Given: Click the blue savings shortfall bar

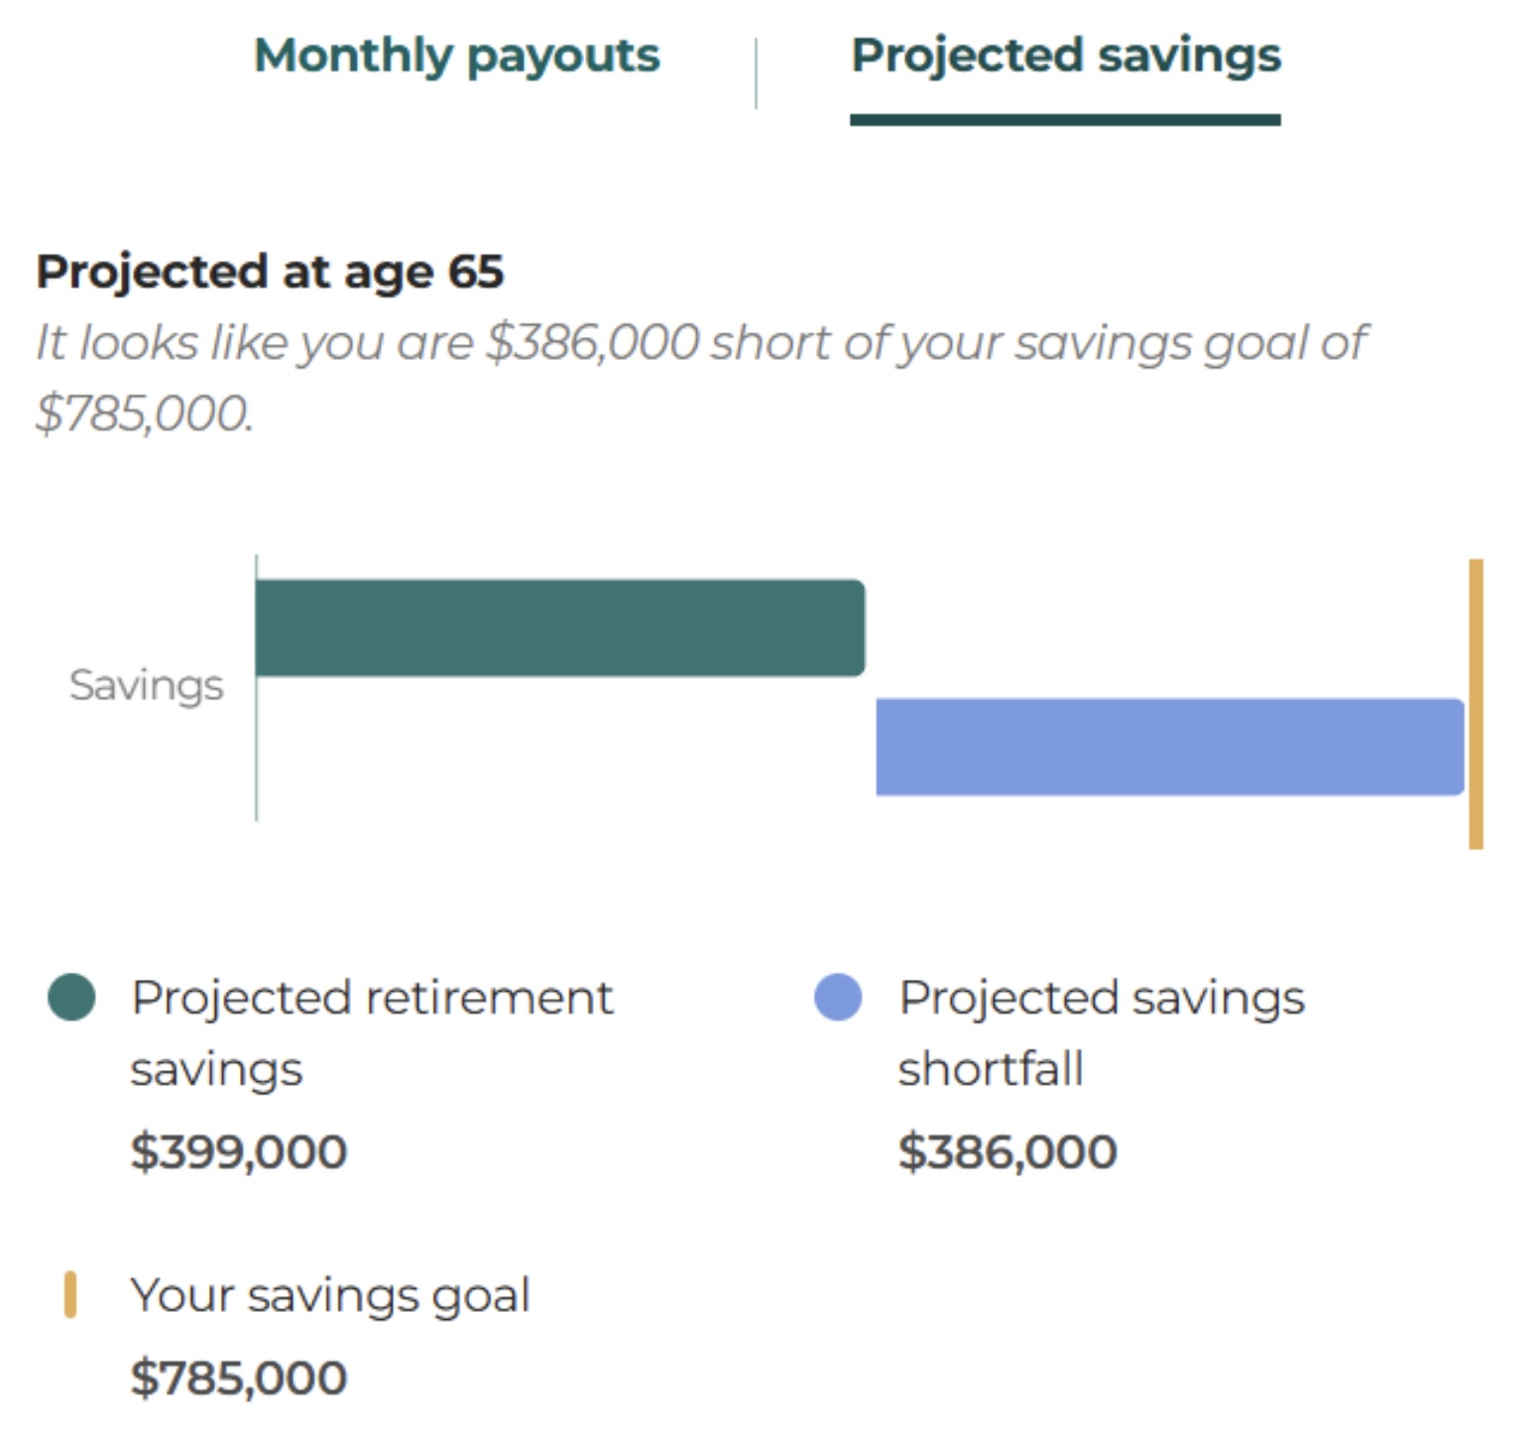Looking at the screenshot, I should click(1169, 747).
